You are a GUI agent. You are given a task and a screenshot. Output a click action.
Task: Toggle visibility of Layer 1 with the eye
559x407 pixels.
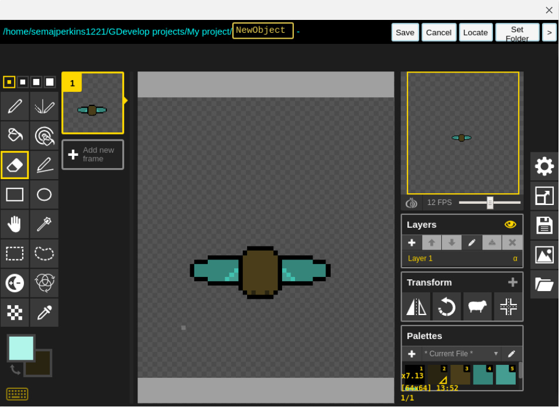(510, 224)
